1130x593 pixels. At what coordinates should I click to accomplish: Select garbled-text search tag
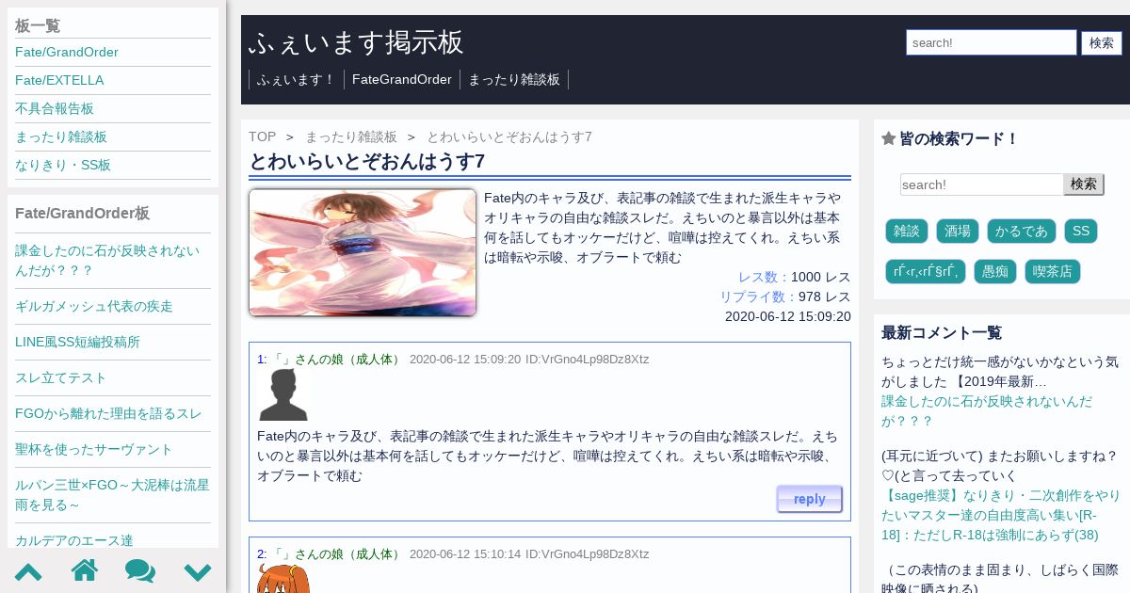926,271
